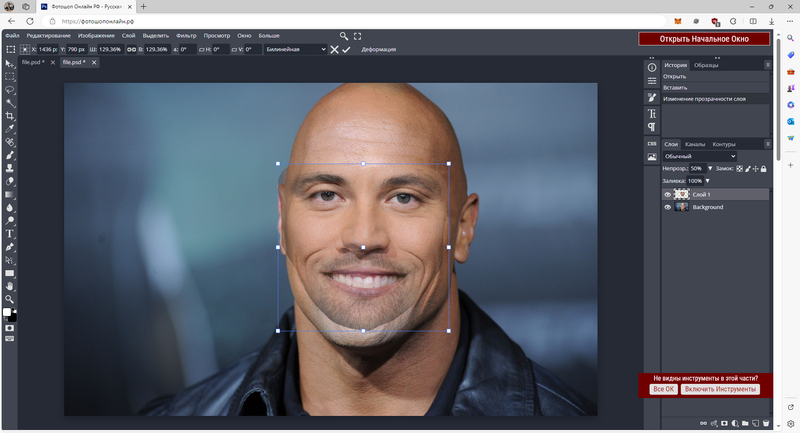
Task: Select the Hand tool
Action: coord(10,286)
